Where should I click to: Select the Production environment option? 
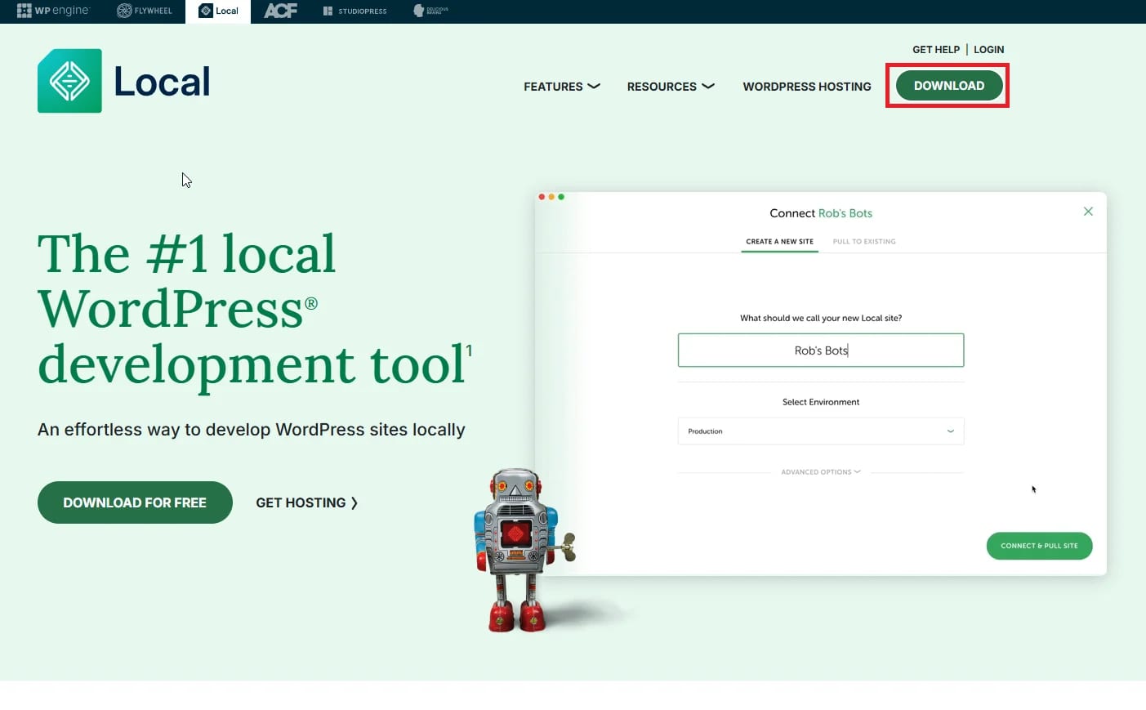pyautogui.click(x=820, y=431)
